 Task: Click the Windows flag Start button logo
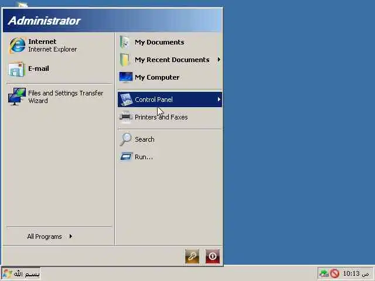7,274
